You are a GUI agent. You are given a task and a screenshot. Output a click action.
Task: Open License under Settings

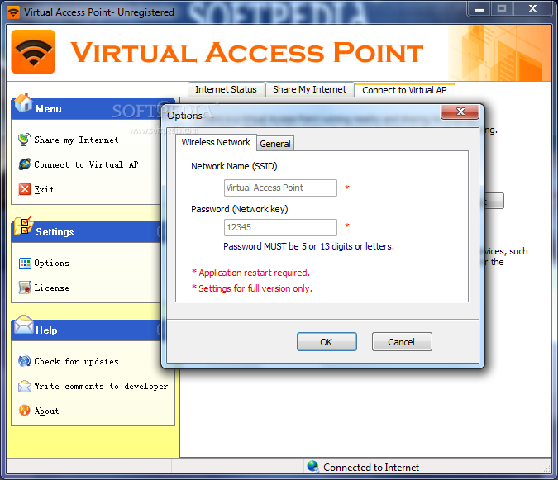coord(51,288)
